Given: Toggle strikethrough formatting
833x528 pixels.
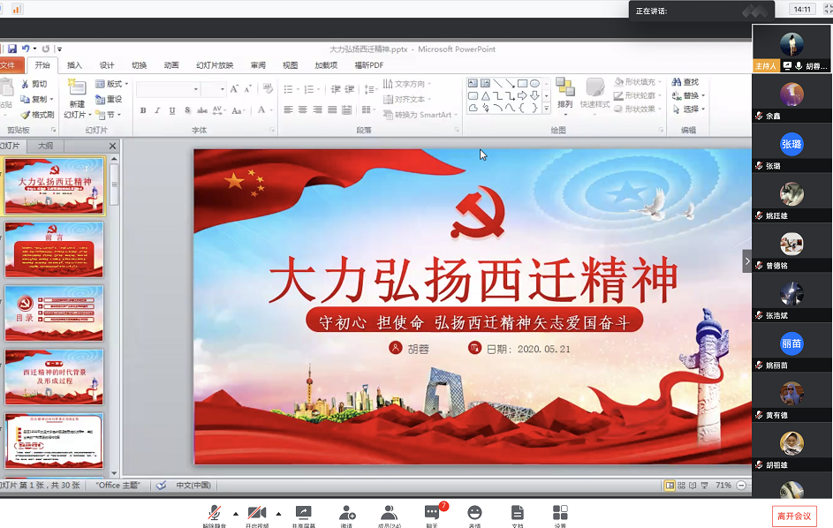Looking at the screenshot, I should tap(202, 110).
